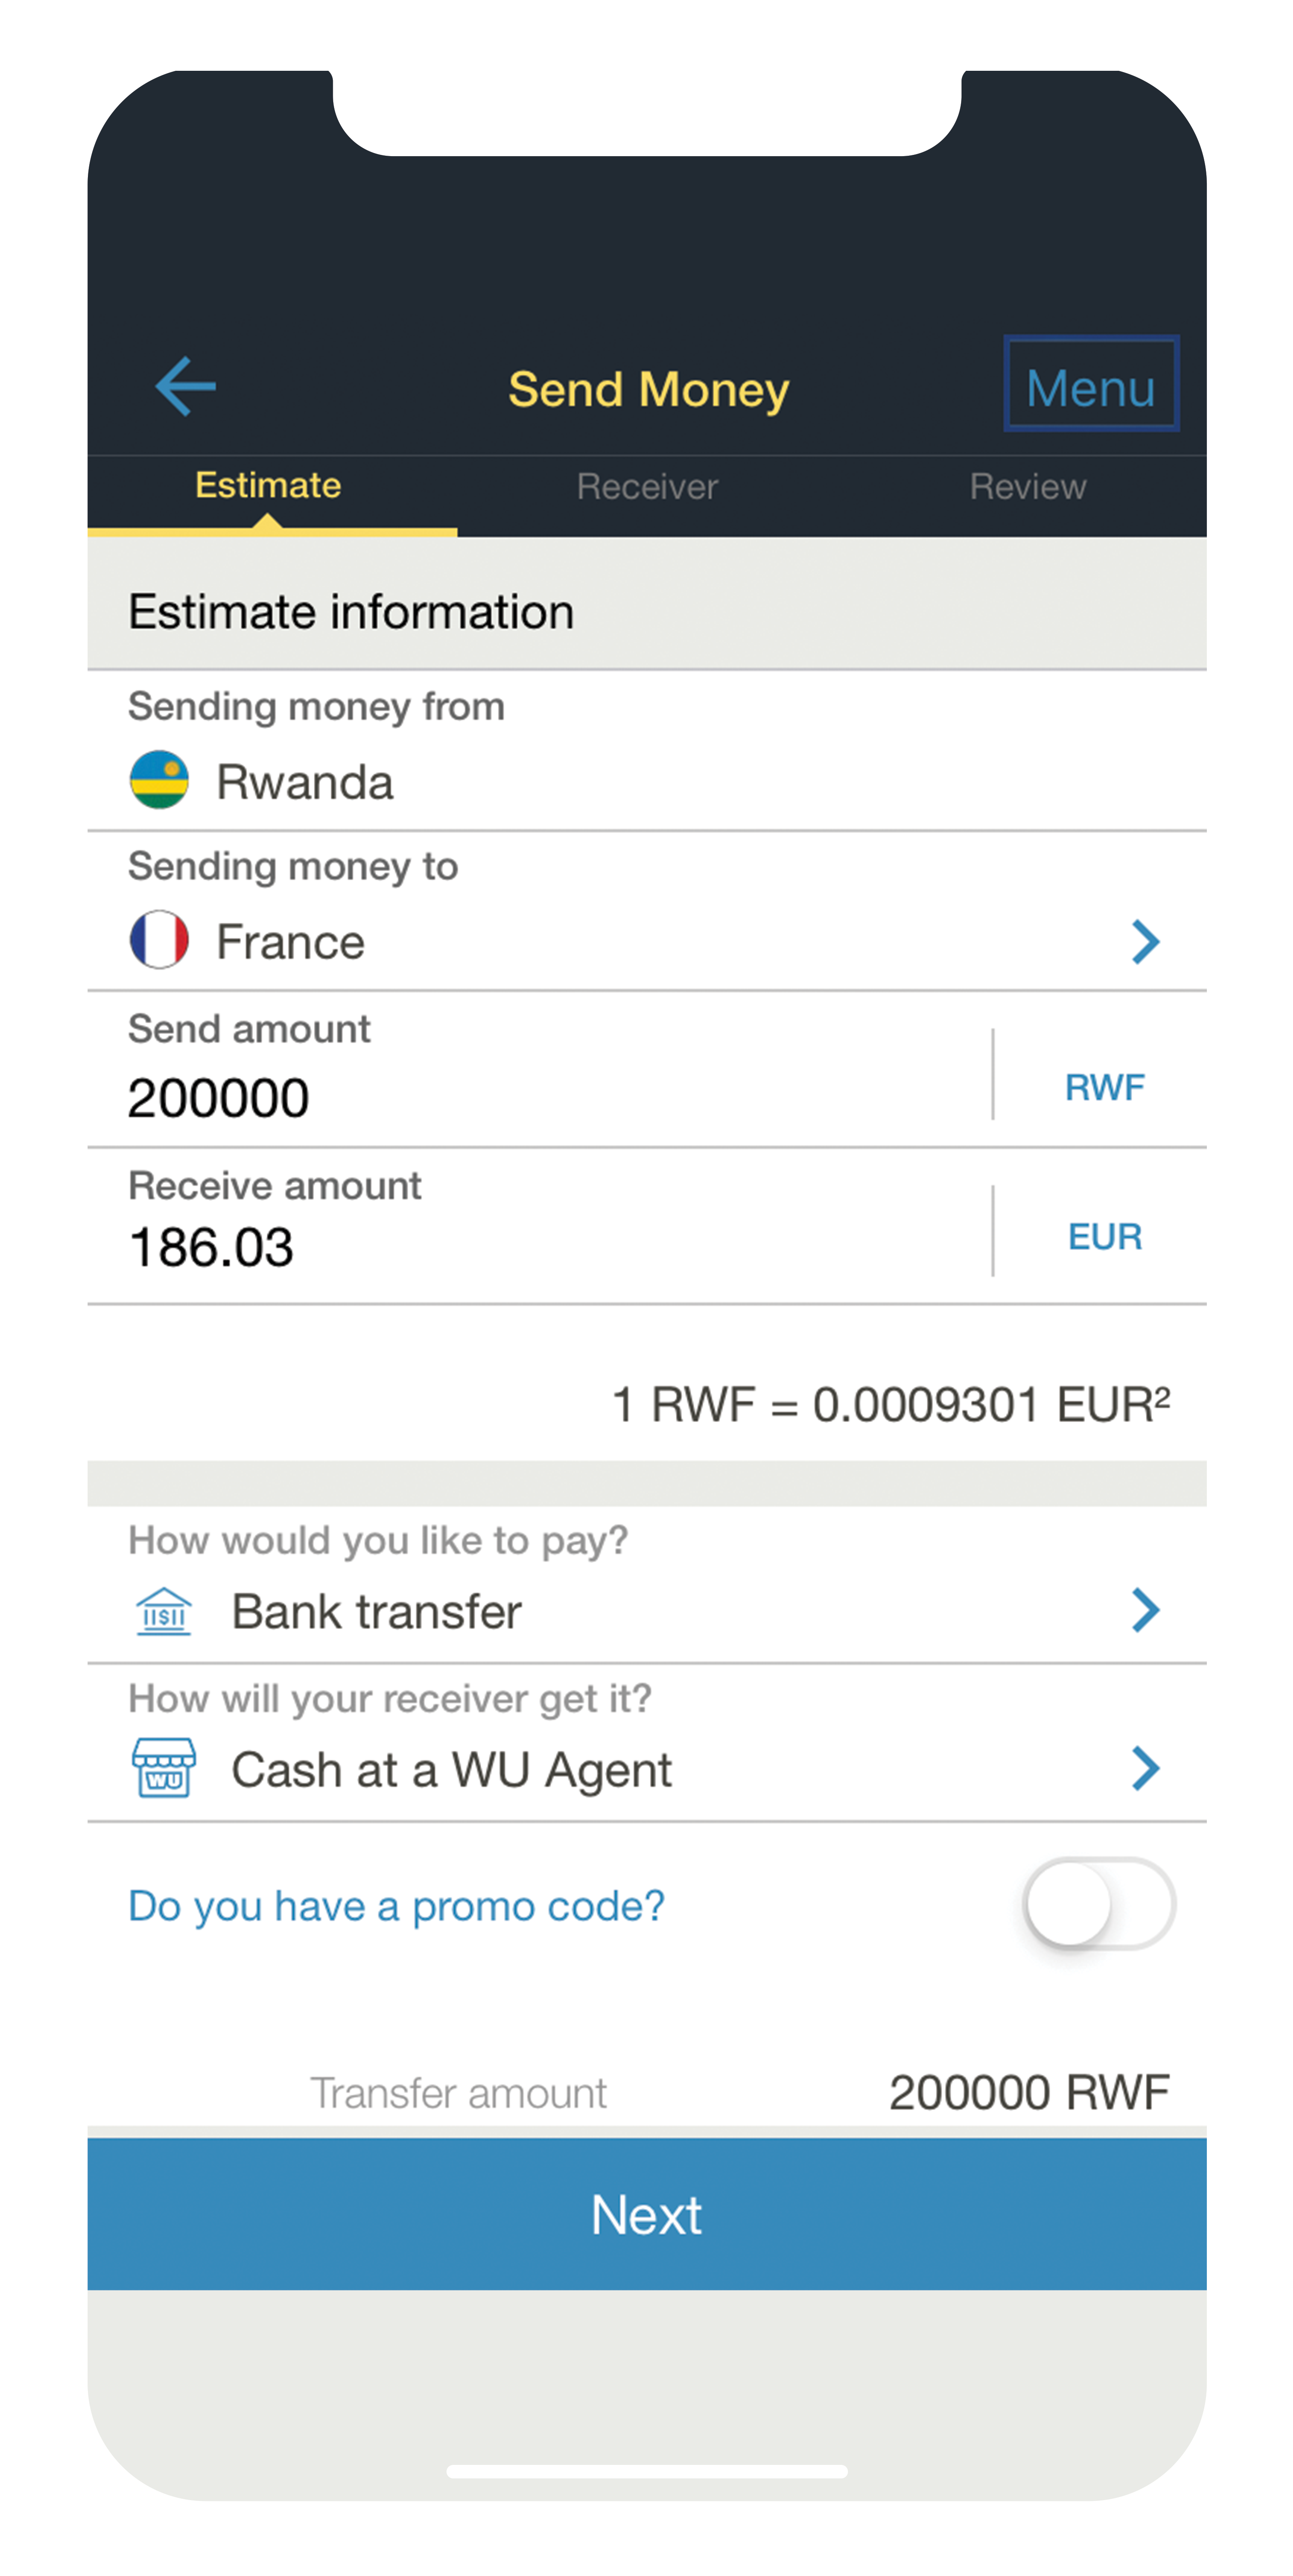Open the Bank transfer payment options chevron
Image resolution: width=1293 pixels, height=2576 pixels.
tap(1145, 1610)
